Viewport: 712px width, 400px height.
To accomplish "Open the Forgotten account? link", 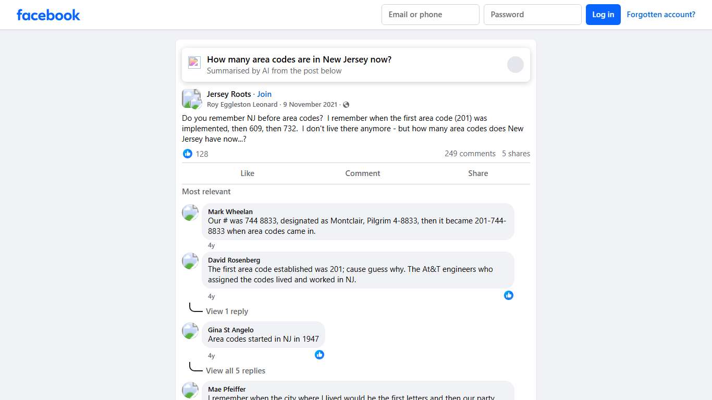I will 661,15.
